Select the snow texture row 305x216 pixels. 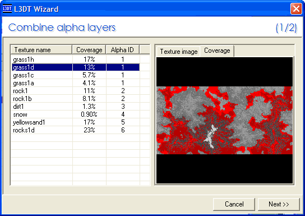click(76, 114)
